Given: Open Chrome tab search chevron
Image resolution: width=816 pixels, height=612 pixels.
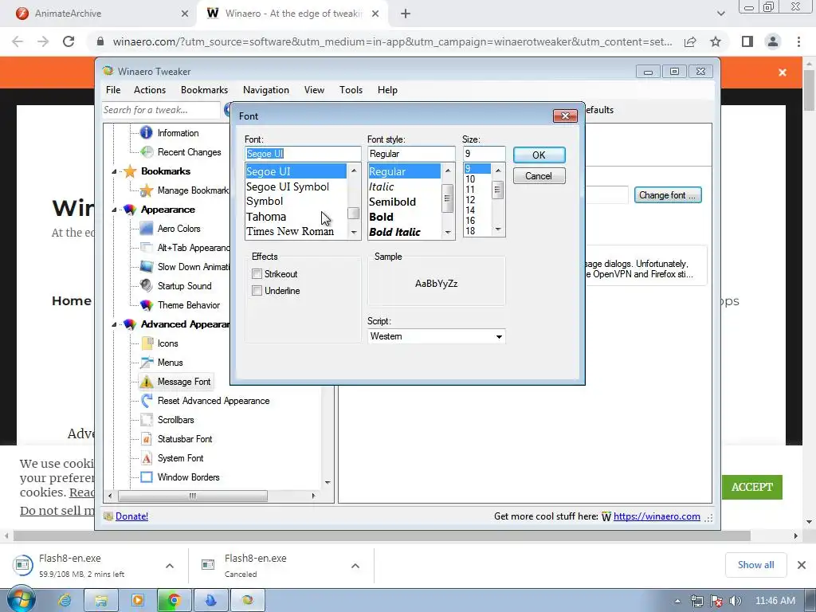Looking at the screenshot, I should point(720,14).
